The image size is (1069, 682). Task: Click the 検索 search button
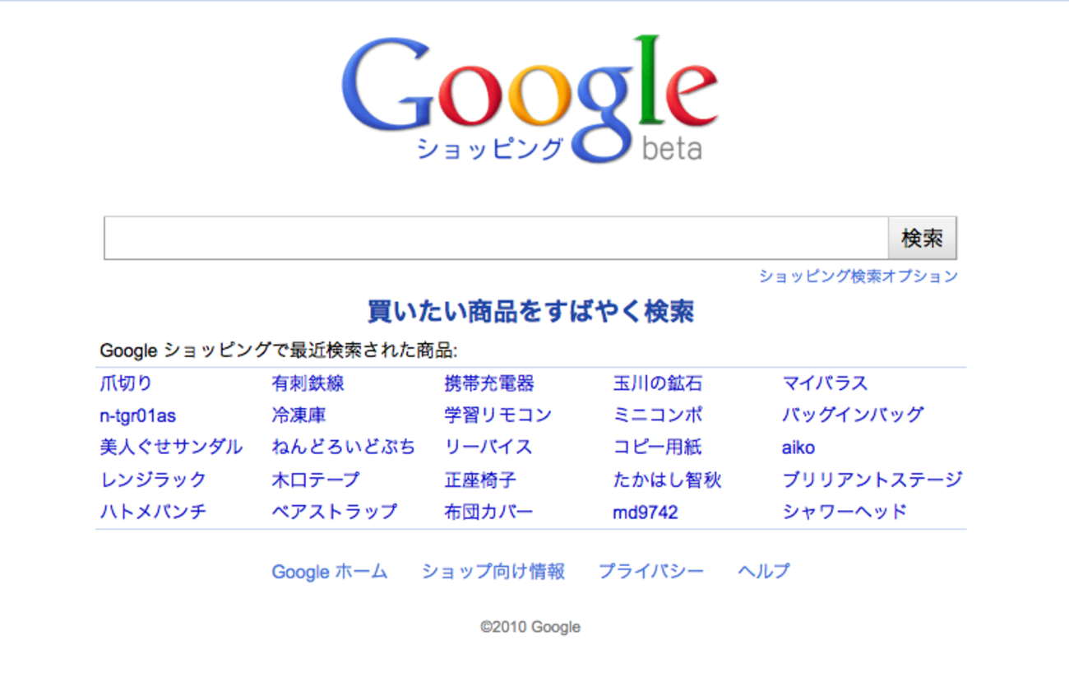[923, 239]
